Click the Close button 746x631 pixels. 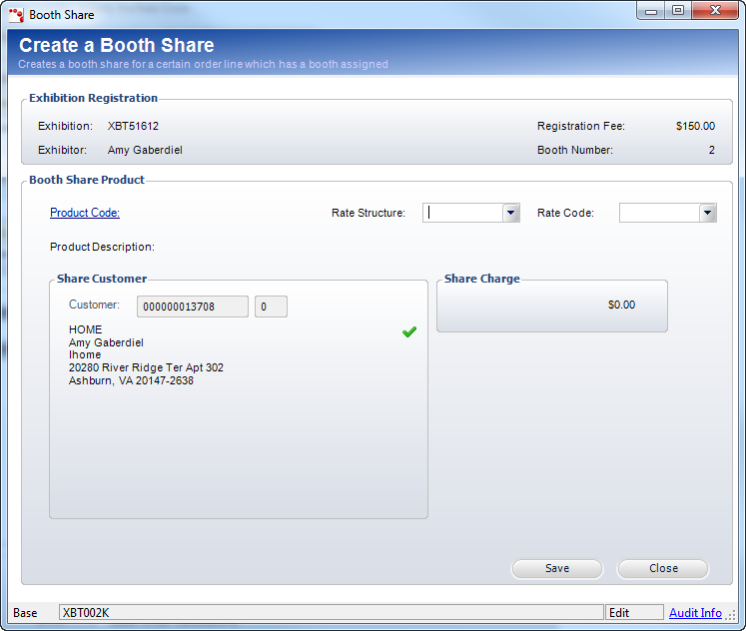coord(663,568)
